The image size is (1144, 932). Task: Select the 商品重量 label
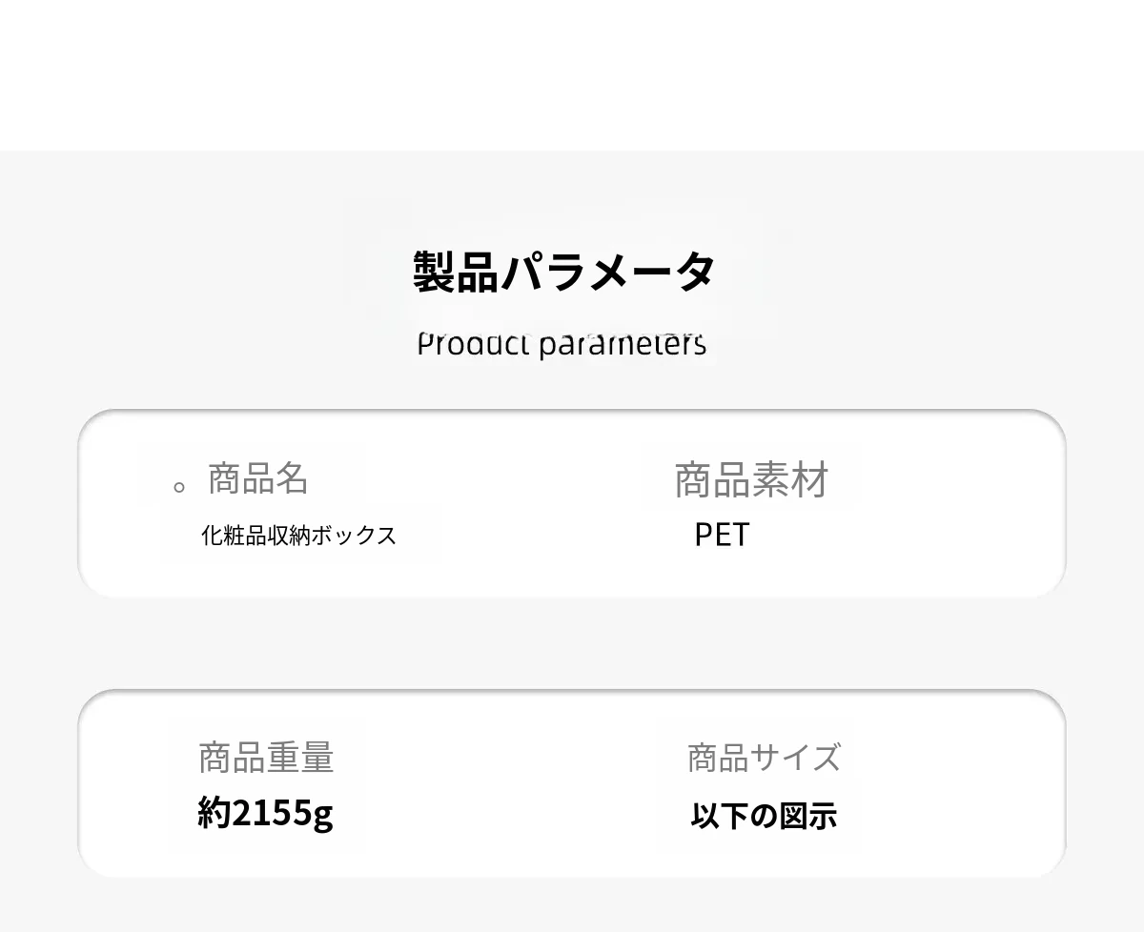point(266,758)
